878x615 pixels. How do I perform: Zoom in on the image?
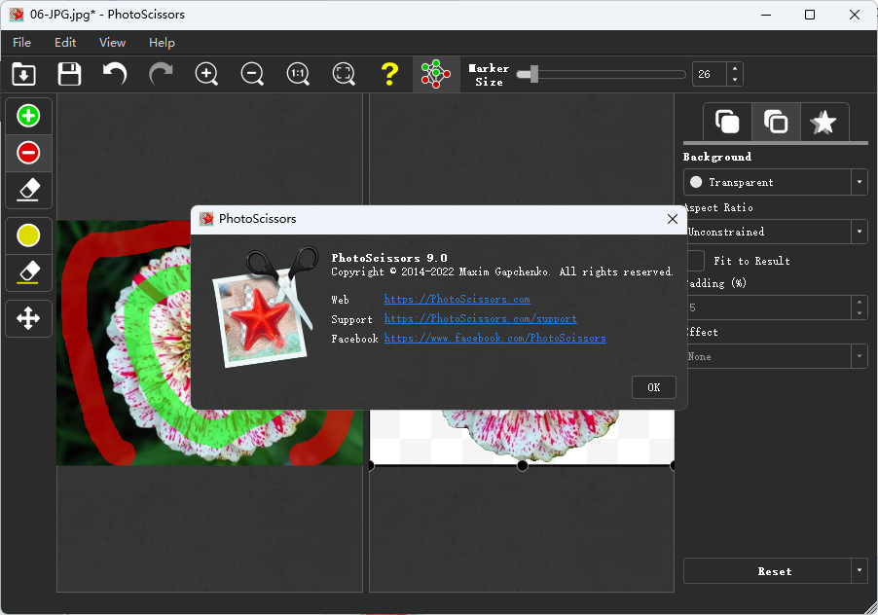[206, 74]
